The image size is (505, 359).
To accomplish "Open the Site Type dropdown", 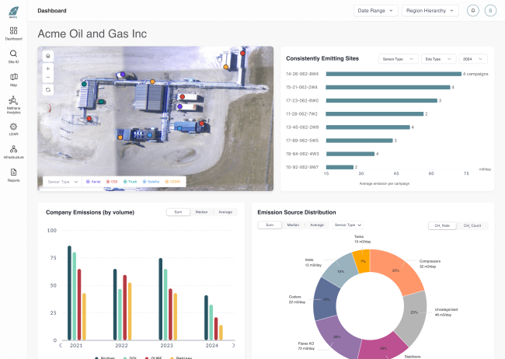I will (x=438, y=59).
